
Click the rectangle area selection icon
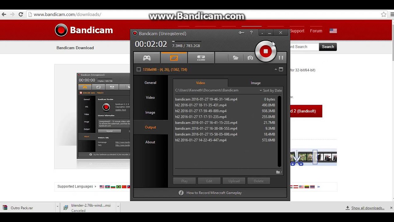(x=139, y=70)
